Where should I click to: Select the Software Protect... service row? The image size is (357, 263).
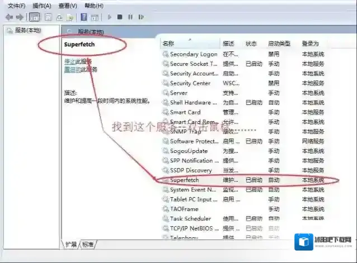point(243,141)
